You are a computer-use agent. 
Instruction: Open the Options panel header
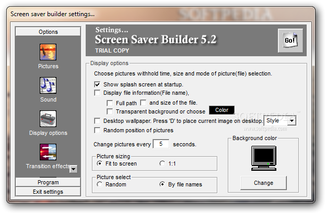tap(48, 32)
